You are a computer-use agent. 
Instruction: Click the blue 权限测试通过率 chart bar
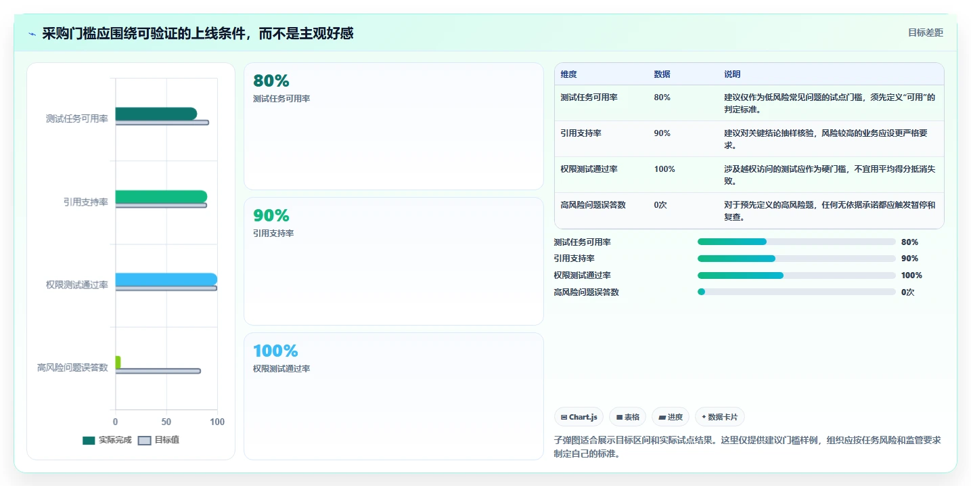[166, 280]
